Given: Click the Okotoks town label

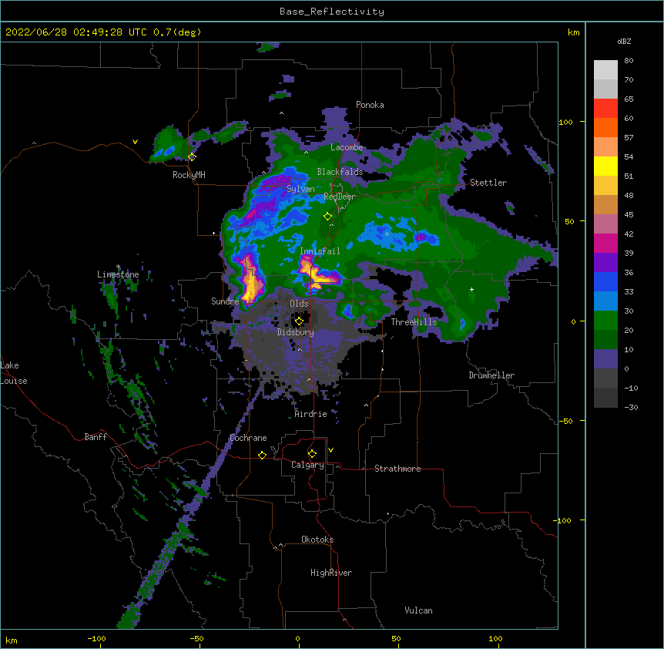Looking at the screenshot, I should 317,540.
